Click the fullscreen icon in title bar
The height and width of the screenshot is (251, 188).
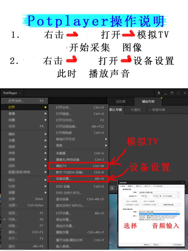(x=178, y=93)
